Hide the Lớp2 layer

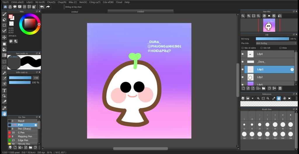click(x=243, y=77)
